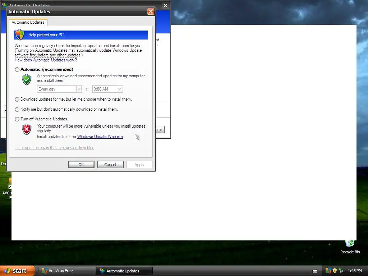This screenshot has width=368, height=276.
Task: Open the 3:00 AM time dropdown
Action: pos(107,89)
